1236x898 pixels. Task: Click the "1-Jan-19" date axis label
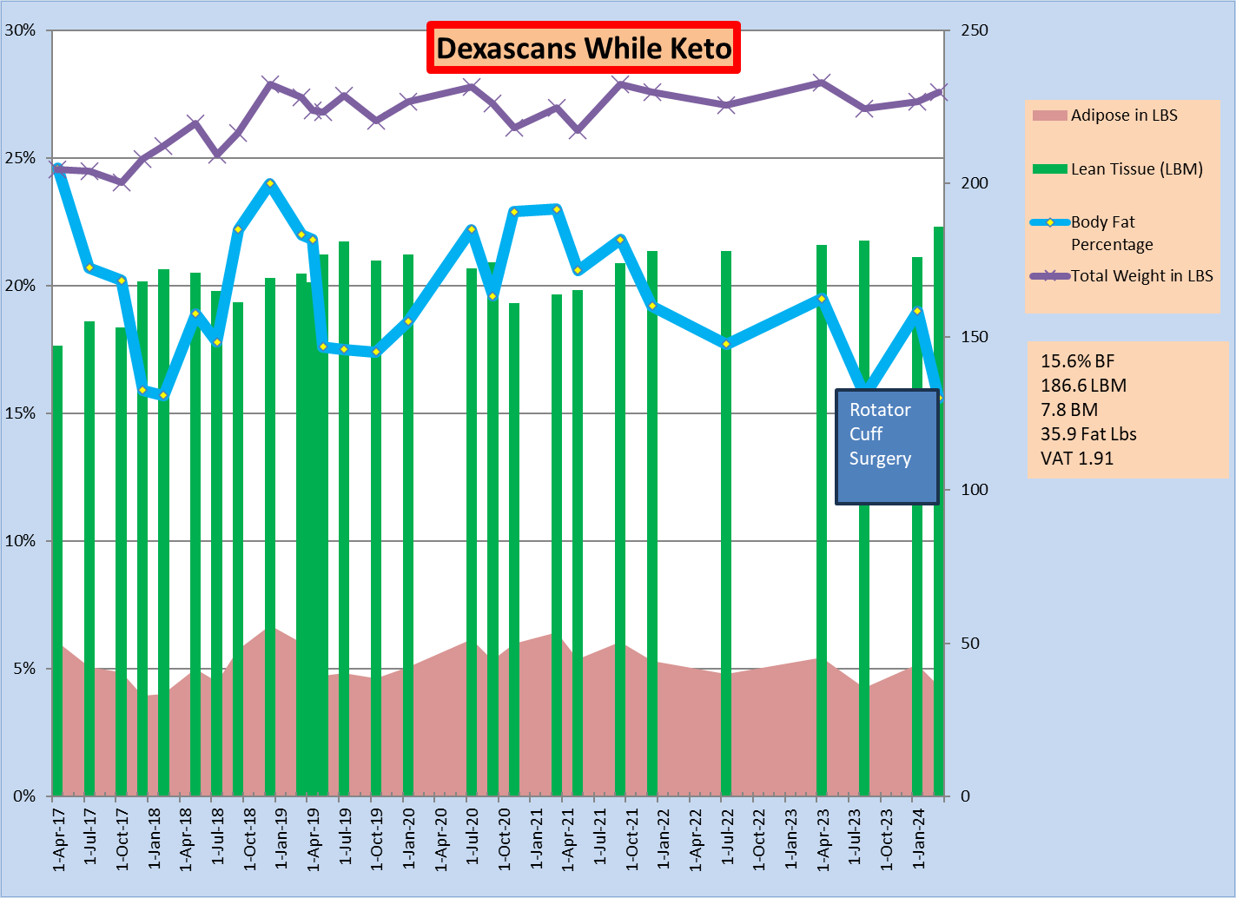(282, 838)
